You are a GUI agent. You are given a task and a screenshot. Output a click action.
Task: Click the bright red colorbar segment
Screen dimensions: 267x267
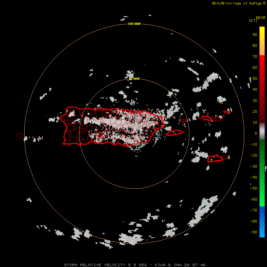(262, 63)
